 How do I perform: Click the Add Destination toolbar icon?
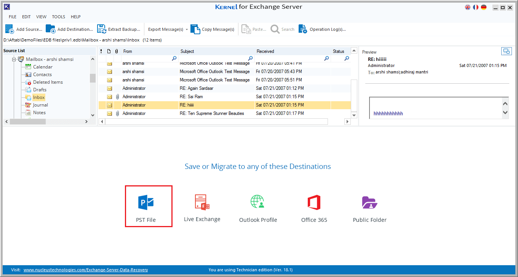pyautogui.click(x=50, y=29)
